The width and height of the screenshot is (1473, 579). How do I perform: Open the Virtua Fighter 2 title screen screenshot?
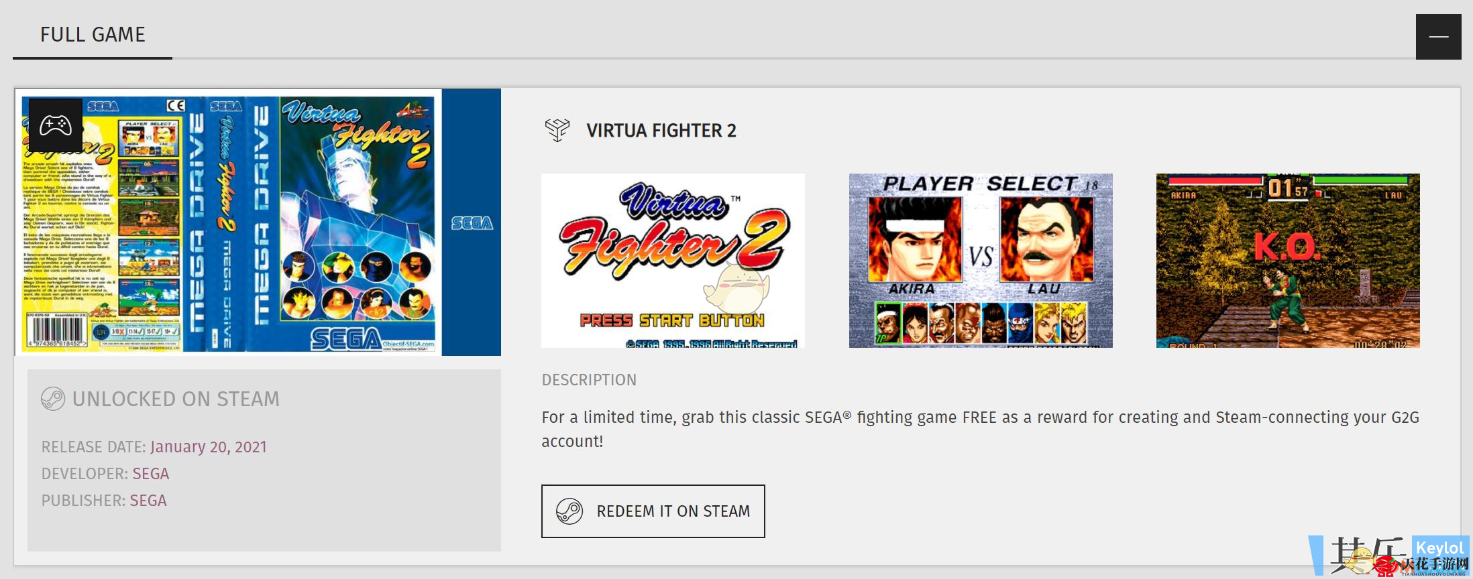click(673, 261)
